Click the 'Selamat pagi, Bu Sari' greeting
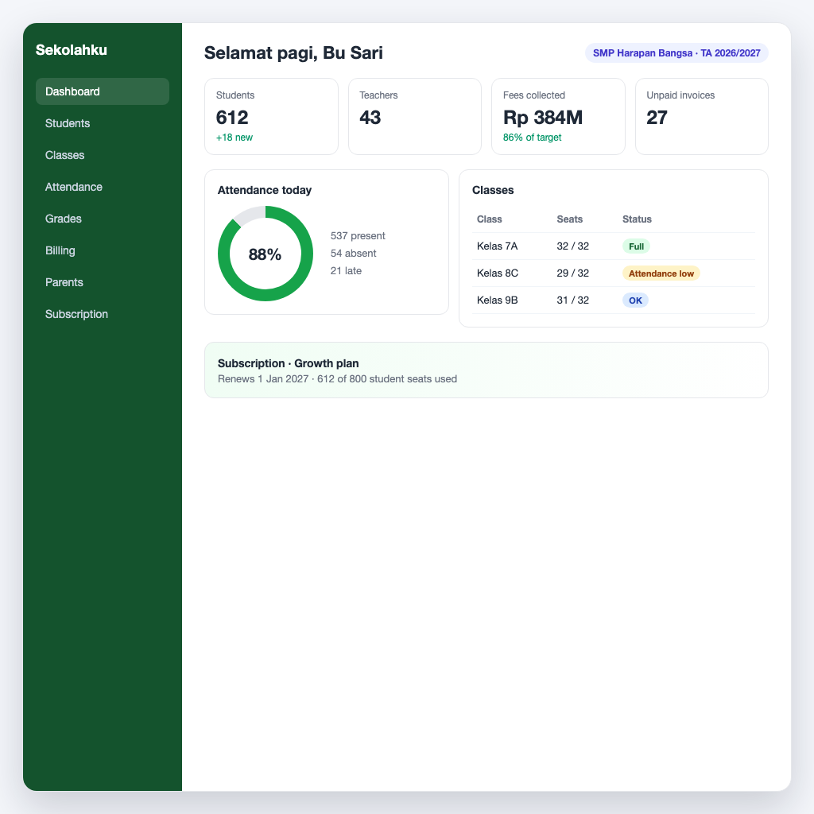The image size is (814, 814). (x=293, y=53)
